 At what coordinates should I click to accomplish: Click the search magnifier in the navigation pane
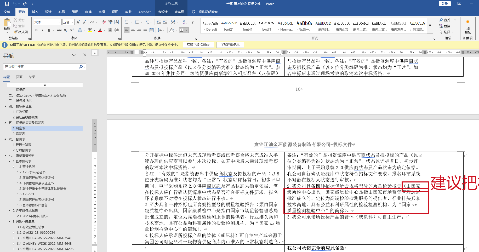[81, 67]
